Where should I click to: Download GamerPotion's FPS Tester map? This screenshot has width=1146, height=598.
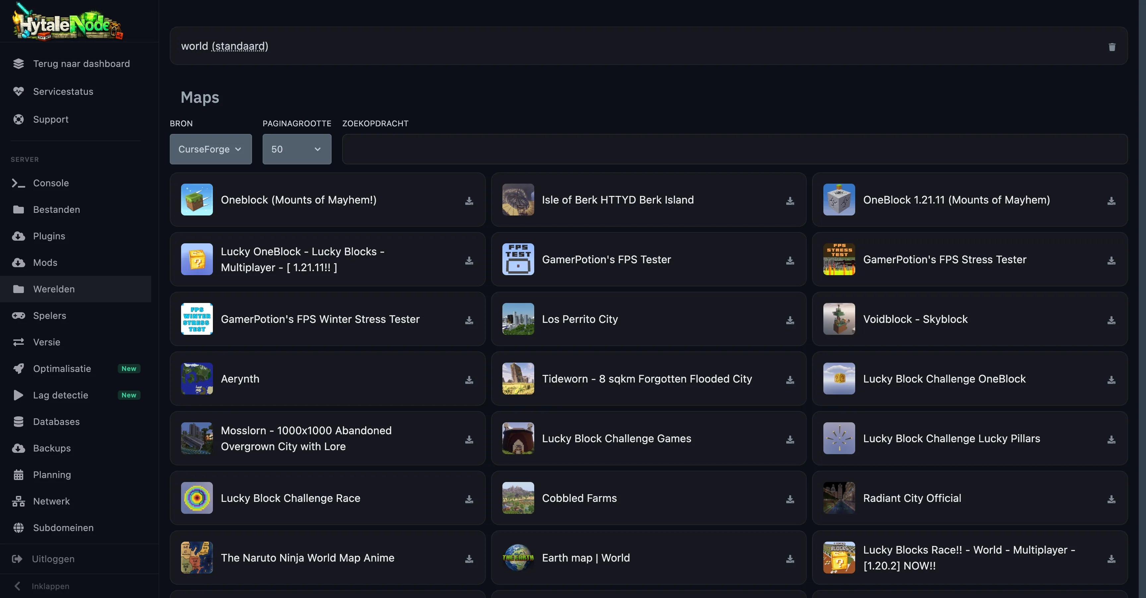point(790,261)
